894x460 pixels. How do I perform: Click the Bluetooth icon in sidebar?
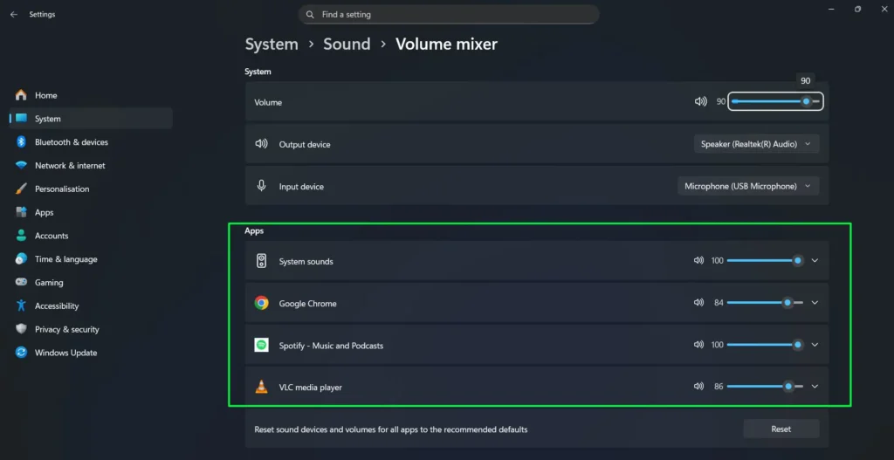coord(21,142)
